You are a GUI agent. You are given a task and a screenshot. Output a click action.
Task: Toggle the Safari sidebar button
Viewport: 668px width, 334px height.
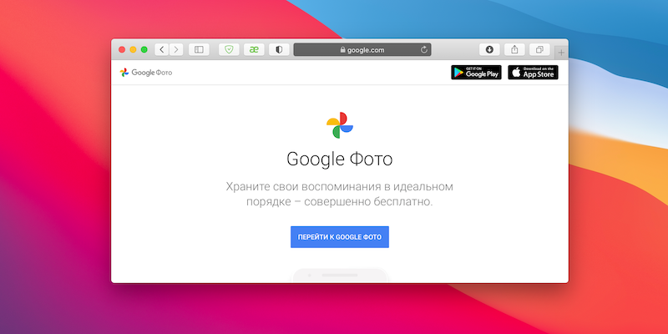(x=199, y=49)
